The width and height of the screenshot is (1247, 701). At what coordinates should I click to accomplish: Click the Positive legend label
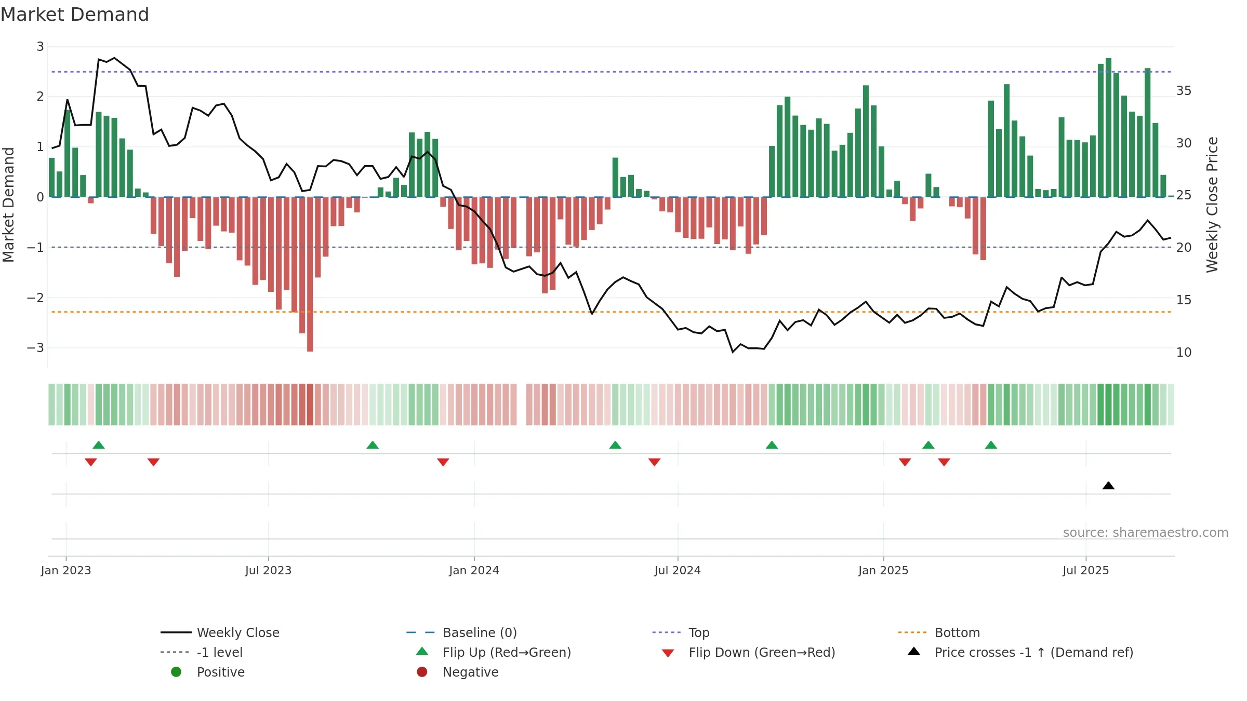click(x=220, y=672)
